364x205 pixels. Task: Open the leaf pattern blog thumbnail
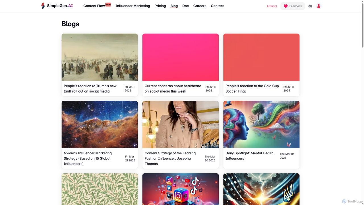(100, 189)
